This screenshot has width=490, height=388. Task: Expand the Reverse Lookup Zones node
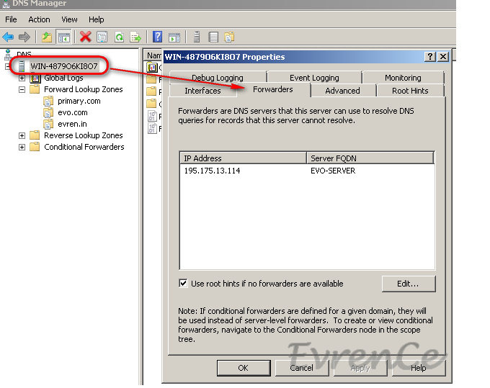point(22,135)
